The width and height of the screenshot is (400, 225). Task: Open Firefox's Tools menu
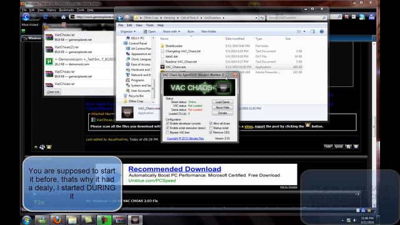(81, 10)
